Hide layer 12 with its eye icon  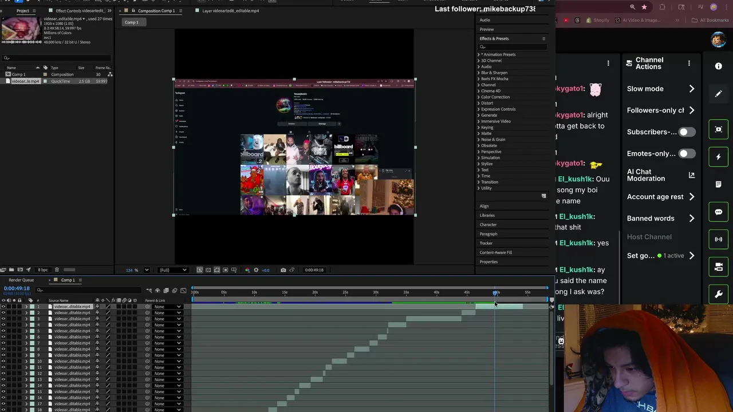pos(3,373)
